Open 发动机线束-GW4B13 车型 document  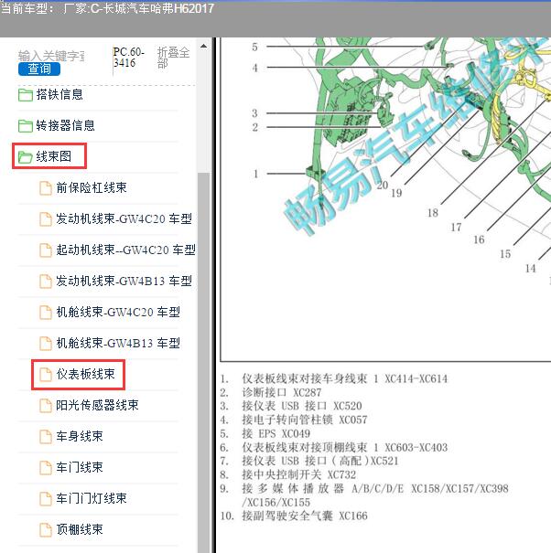124,281
